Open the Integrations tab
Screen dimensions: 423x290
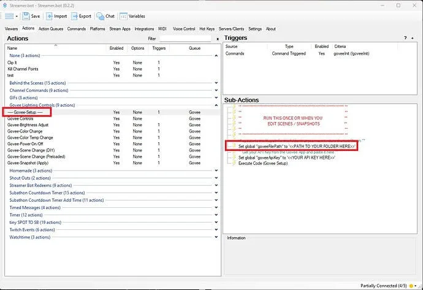144,29
